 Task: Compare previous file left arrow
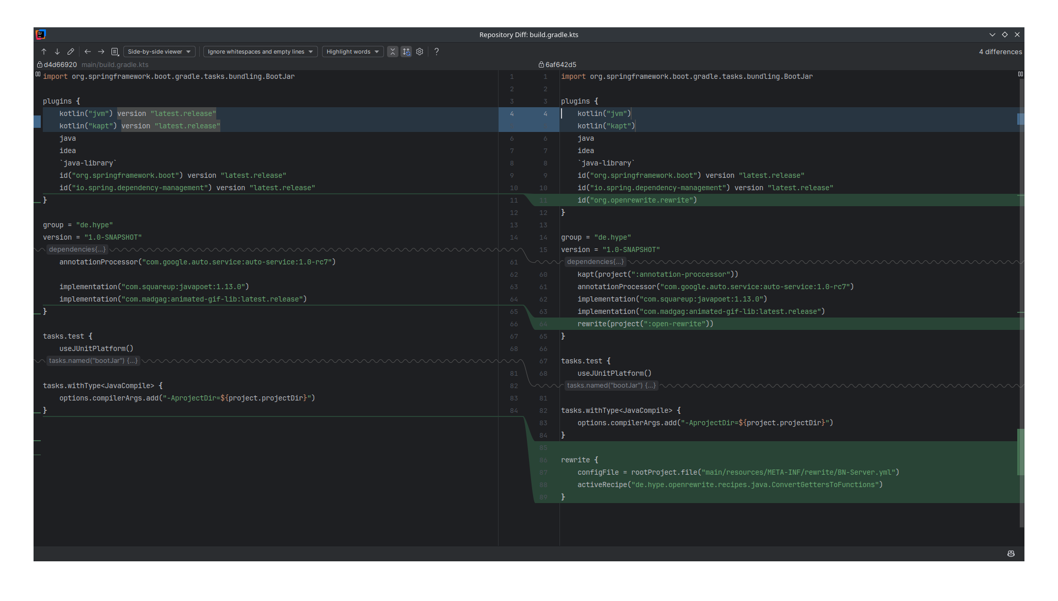[x=88, y=52]
